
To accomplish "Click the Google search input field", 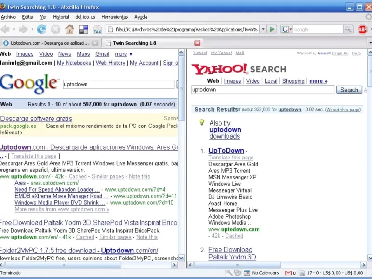I will click(119, 84).
